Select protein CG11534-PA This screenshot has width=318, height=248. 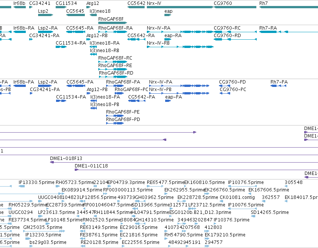[x=71, y=97]
